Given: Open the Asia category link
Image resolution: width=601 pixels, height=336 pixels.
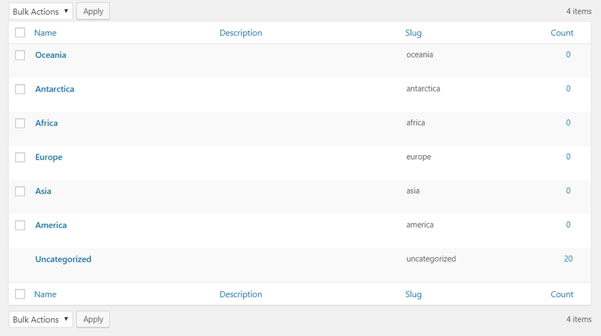Looking at the screenshot, I should click(43, 191).
